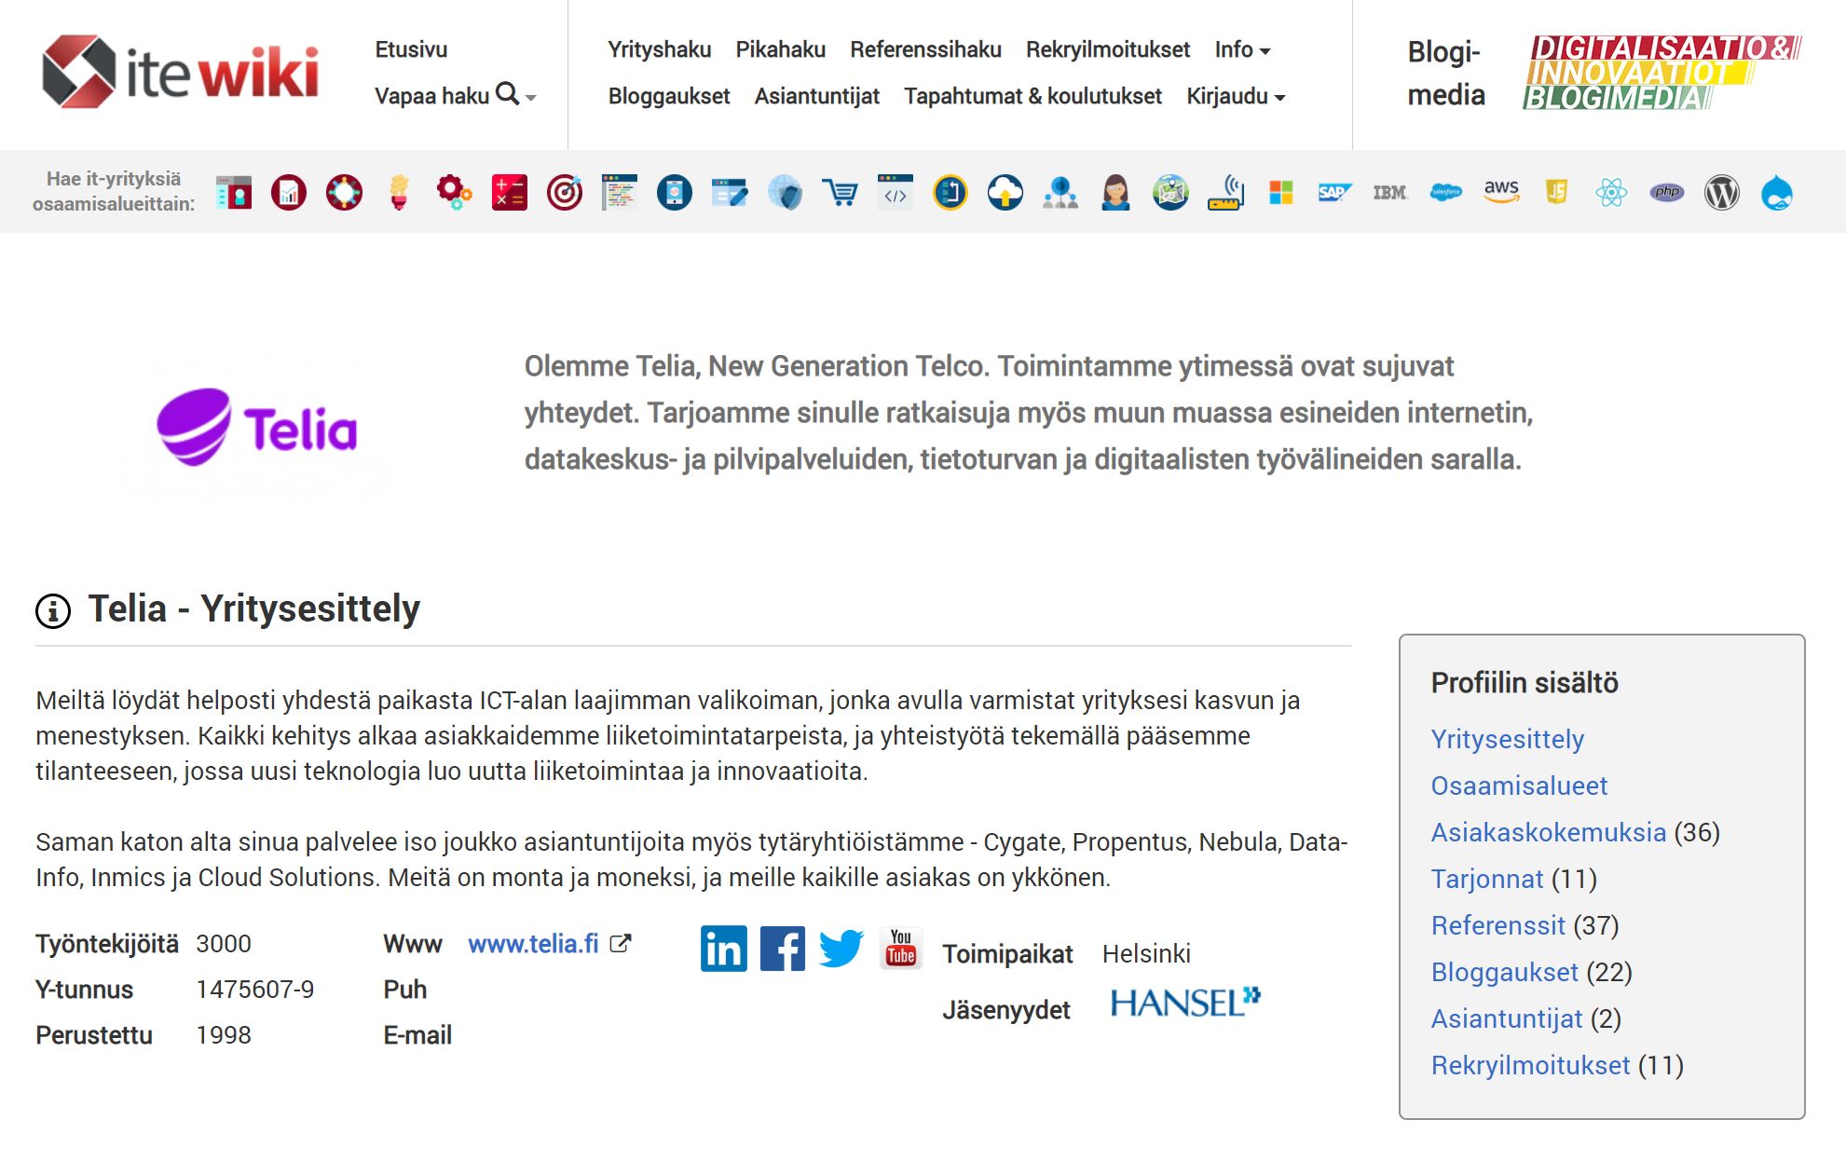
Task: Select the WordPress logo icon
Action: [1722, 193]
